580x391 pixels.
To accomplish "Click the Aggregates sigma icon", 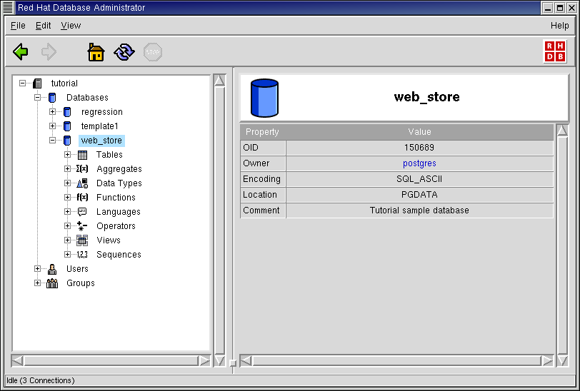I will coord(82,169).
